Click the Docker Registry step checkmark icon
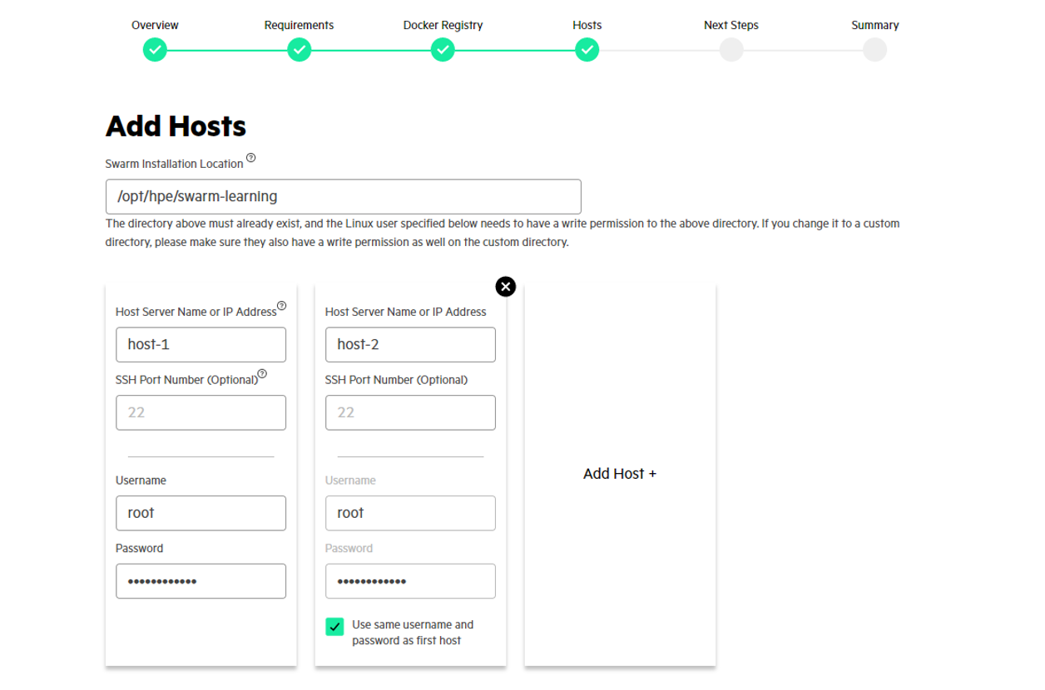Viewport: 1045px width, 690px height. [443, 51]
